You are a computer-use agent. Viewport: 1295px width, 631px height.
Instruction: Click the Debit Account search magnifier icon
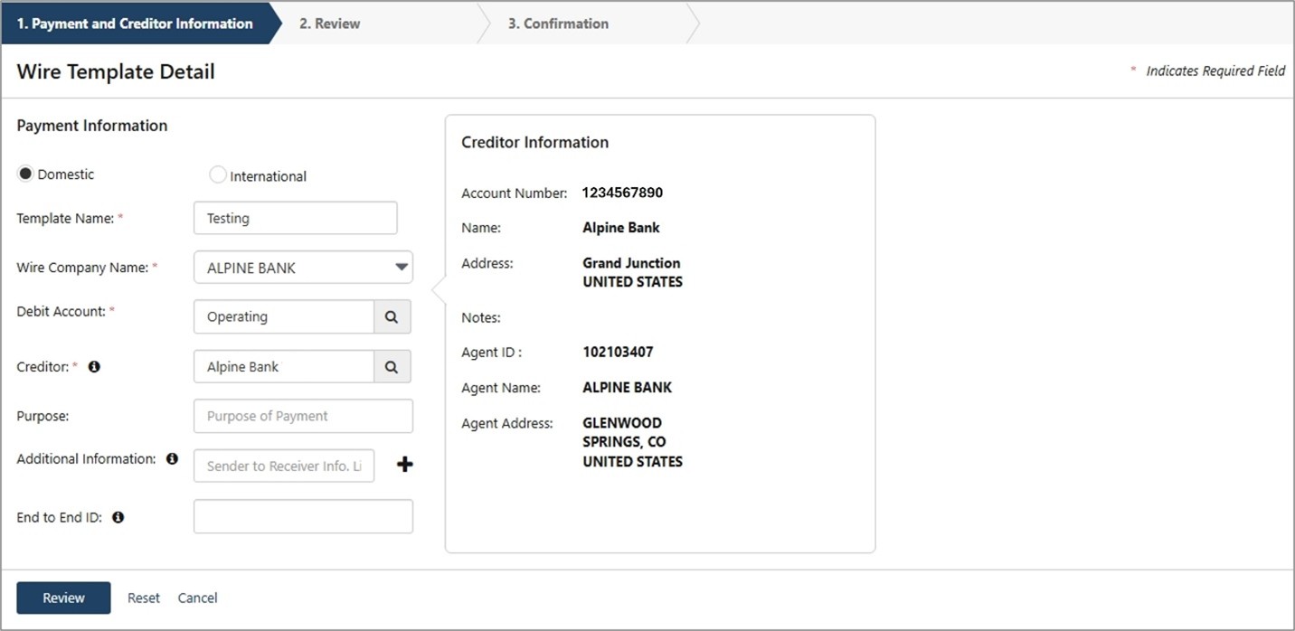pyautogui.click(x=392, y=317)
